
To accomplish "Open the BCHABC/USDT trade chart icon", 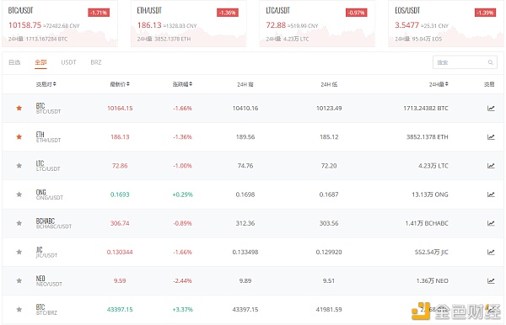I will point(491,223).
